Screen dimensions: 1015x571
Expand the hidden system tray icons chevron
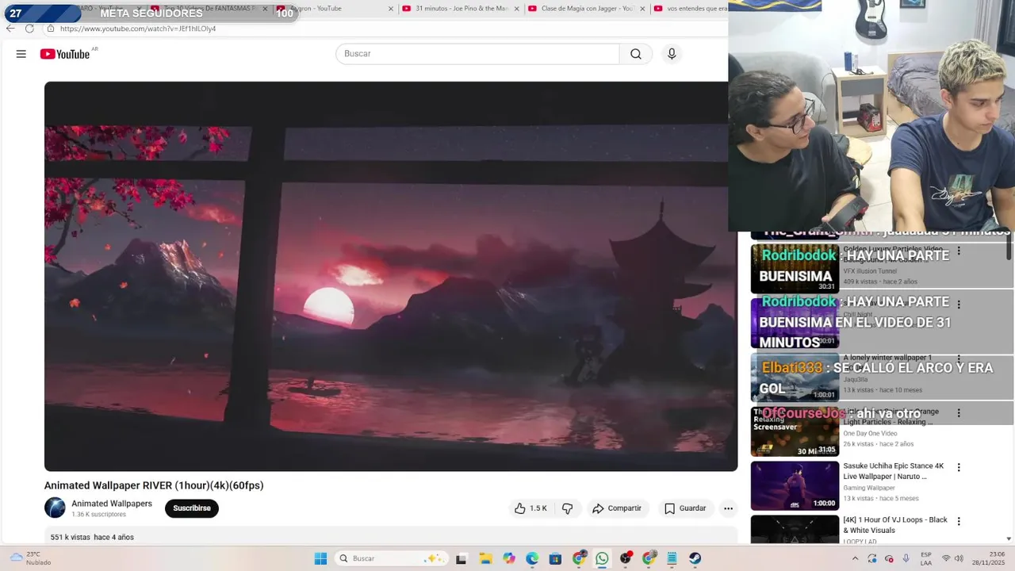coord(855,558)
